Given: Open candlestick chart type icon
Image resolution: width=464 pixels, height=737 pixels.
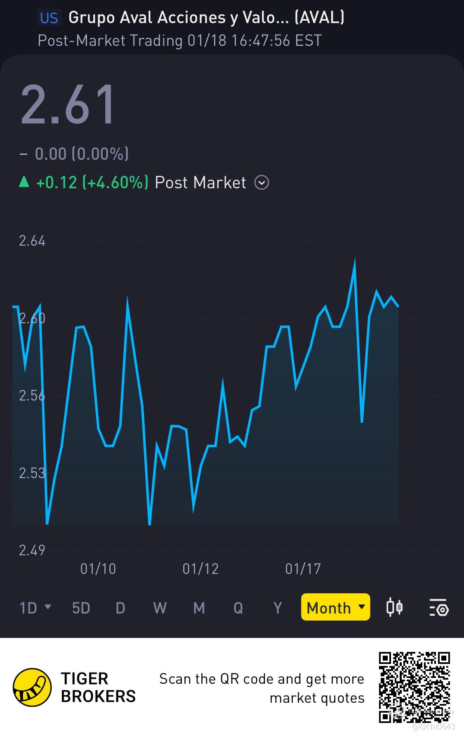Looking at the screenshot, I should [394, 608].
